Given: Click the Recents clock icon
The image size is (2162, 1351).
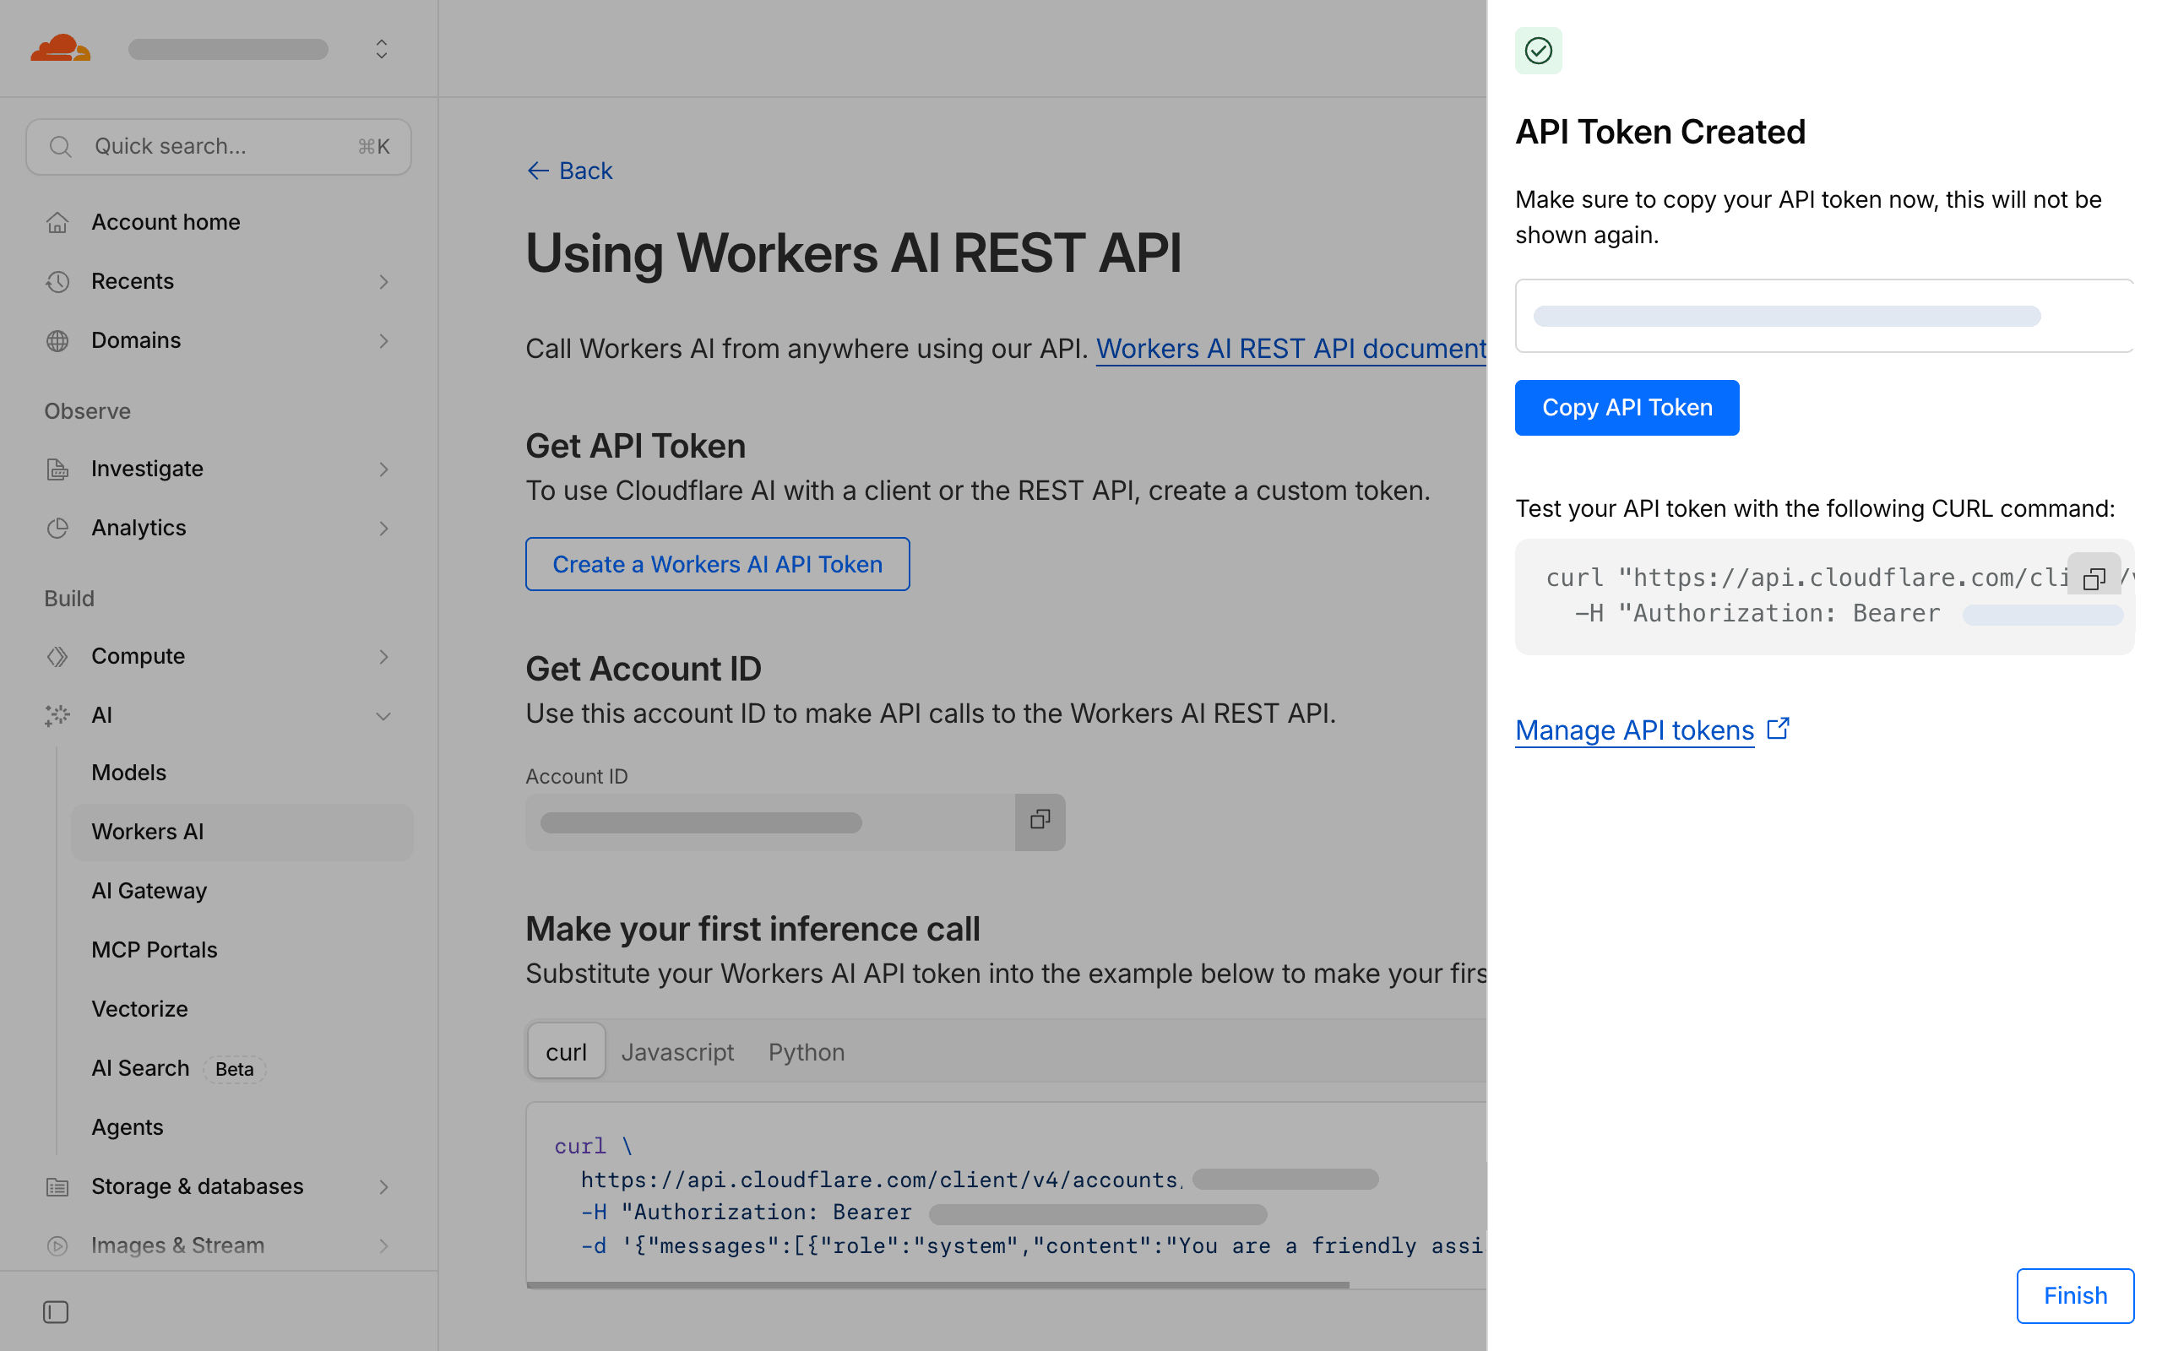Looking at the screenshot, I should (57, 281).
